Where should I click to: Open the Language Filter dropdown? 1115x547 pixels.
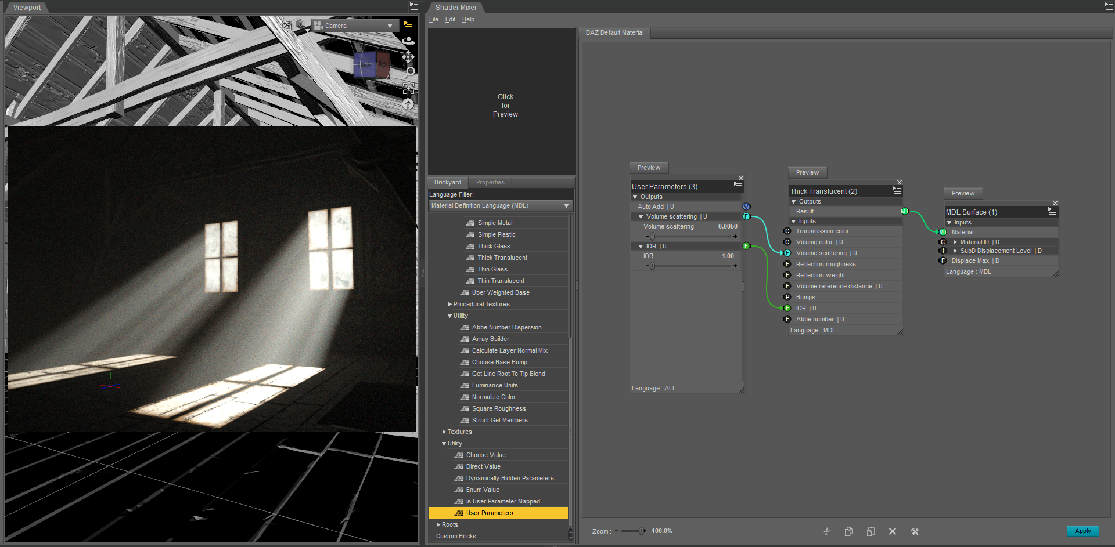[x=501, y=206]
